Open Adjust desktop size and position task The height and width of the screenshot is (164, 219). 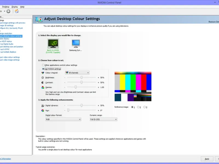click(11, 47)
